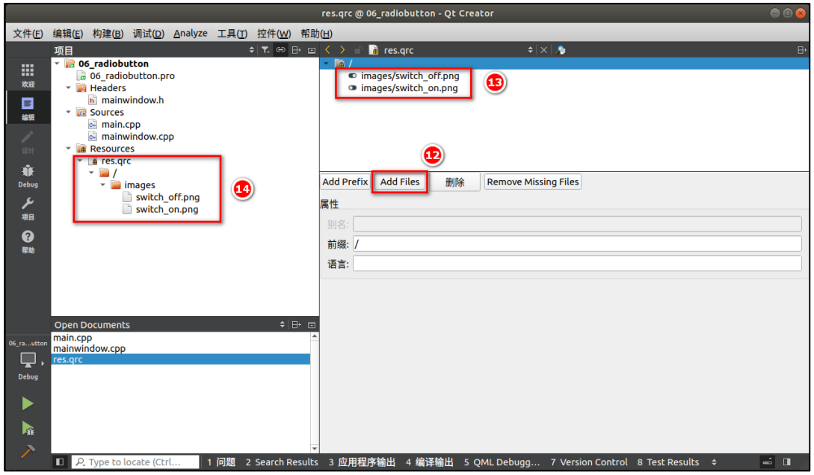The image size is (814, 475).
Task: Open output panes selector arrows
Action: pyautogui.click(x=715, y=462)
